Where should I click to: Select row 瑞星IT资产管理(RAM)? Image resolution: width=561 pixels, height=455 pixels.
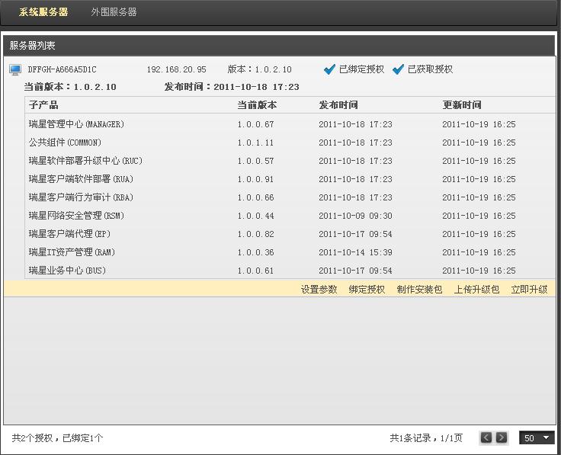coord(290,252)
